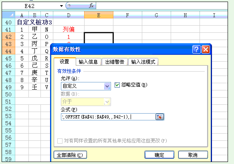Select column H header
The image size is (234, 164).
[x=185, y=15]
